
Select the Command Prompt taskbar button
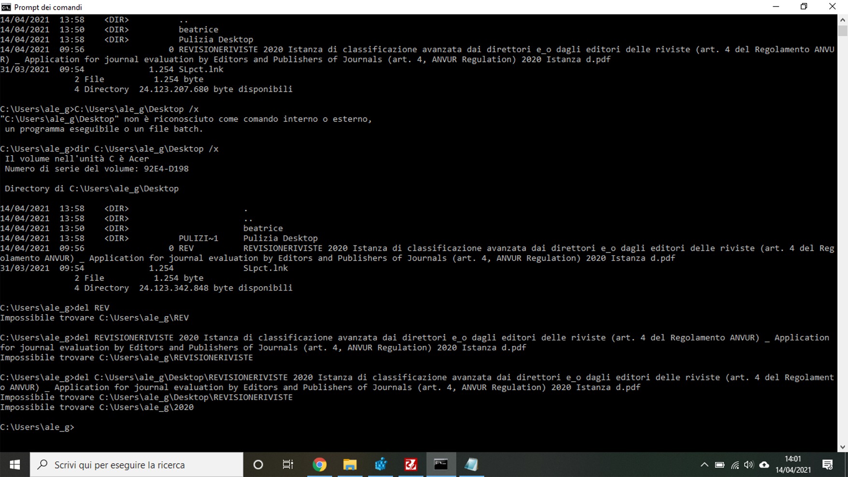click(x=441, y=464)
